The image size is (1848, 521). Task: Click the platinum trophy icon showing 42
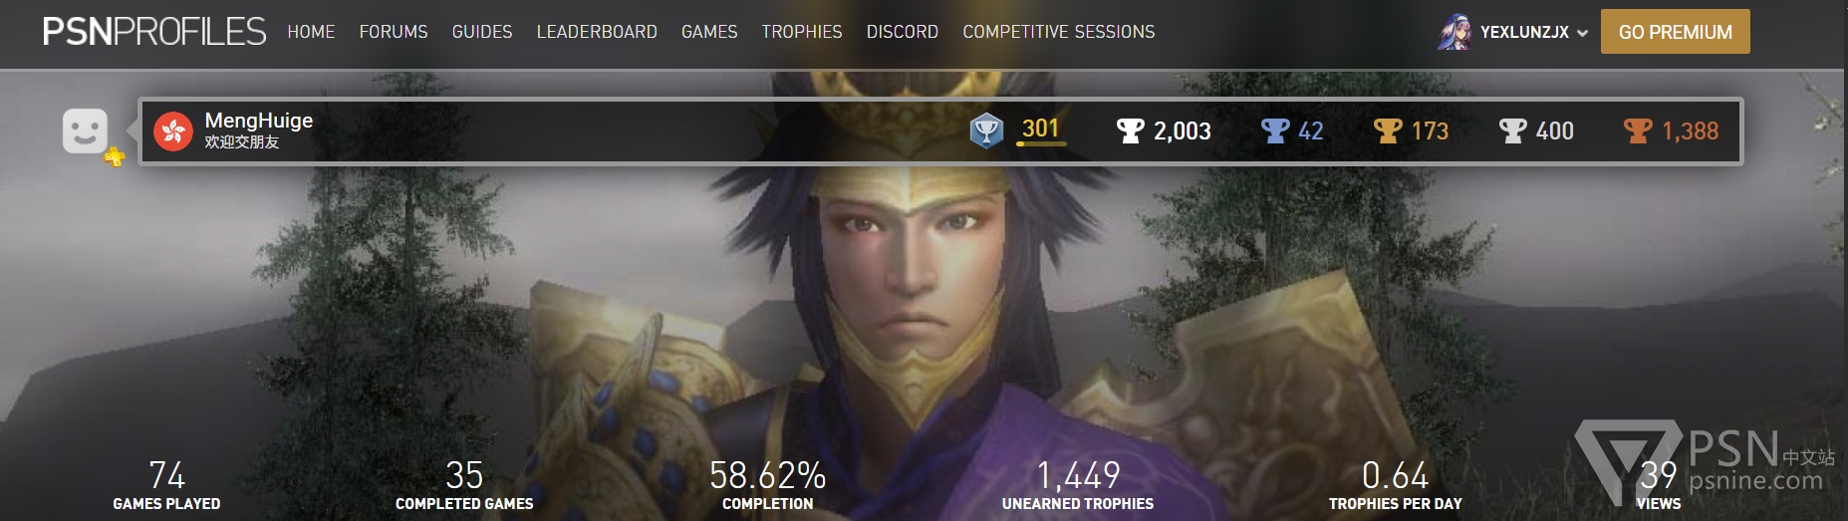click(1275, 130)
